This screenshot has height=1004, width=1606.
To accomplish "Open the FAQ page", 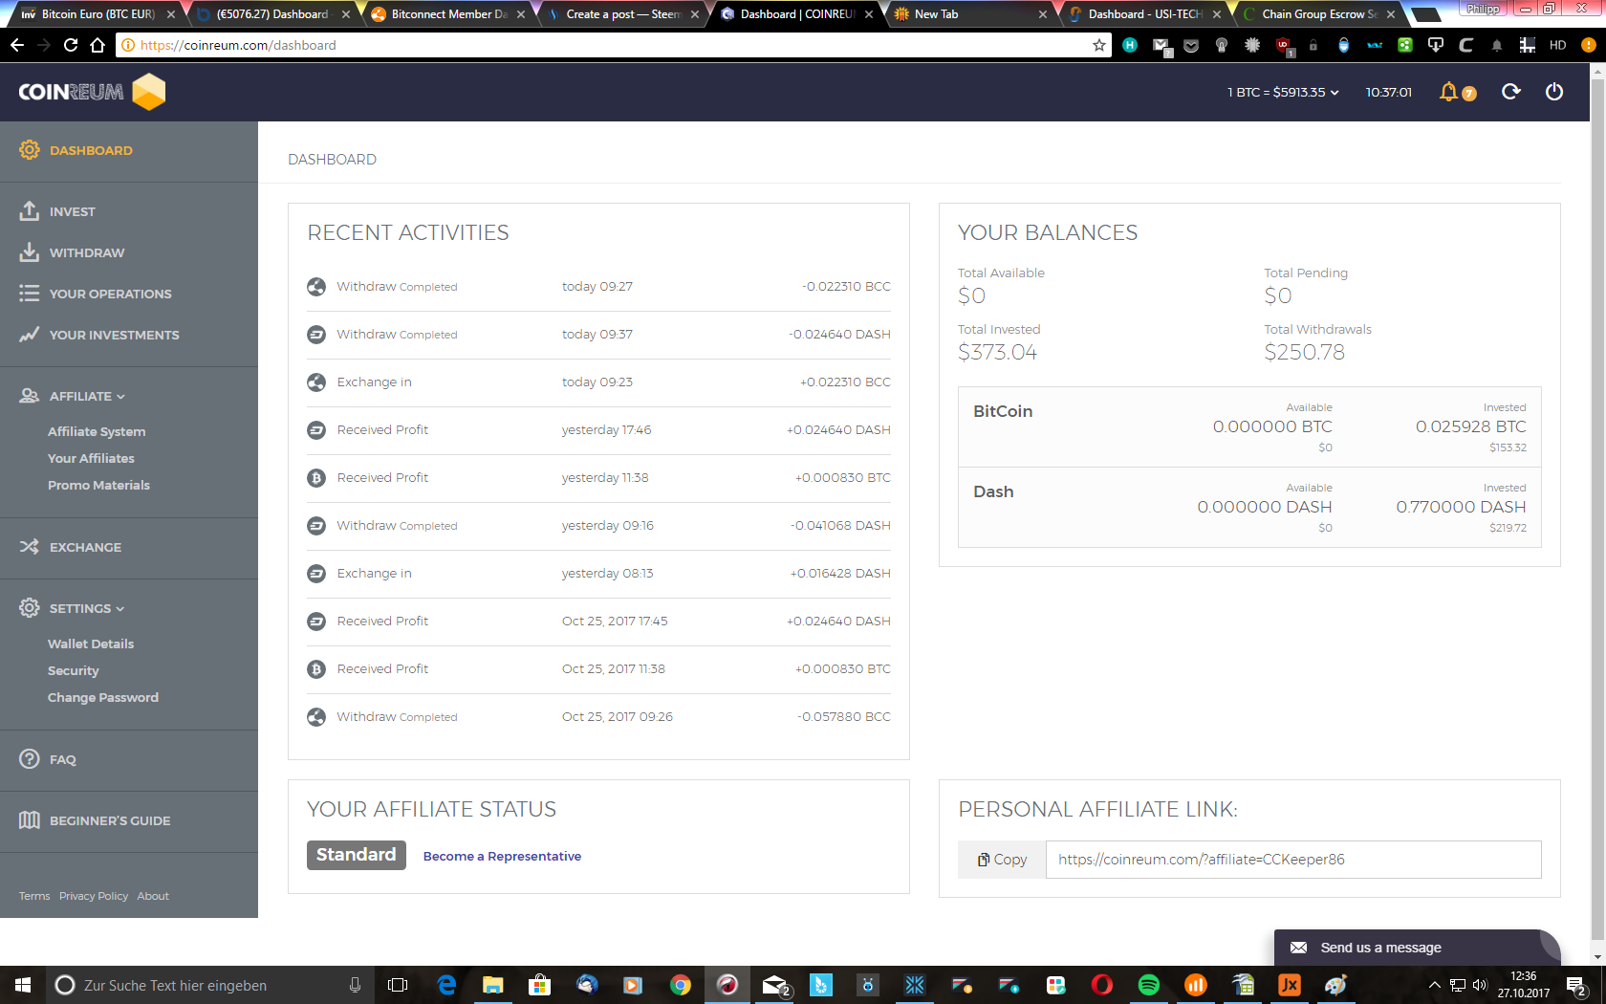I will click(x=62, y=759).
